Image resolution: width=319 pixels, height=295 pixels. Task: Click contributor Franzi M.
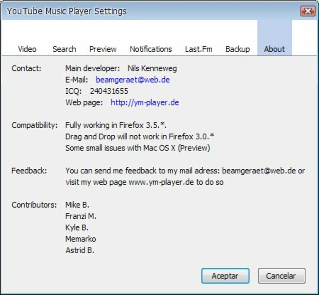point(81,216)
